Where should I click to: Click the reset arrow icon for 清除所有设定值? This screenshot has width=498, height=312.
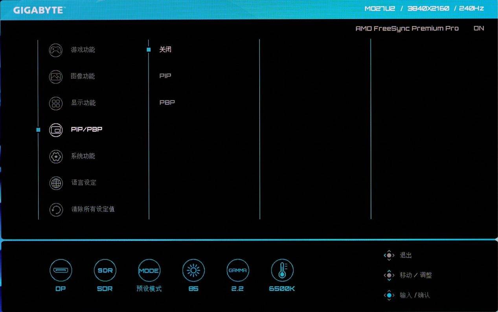pos(56,209)
